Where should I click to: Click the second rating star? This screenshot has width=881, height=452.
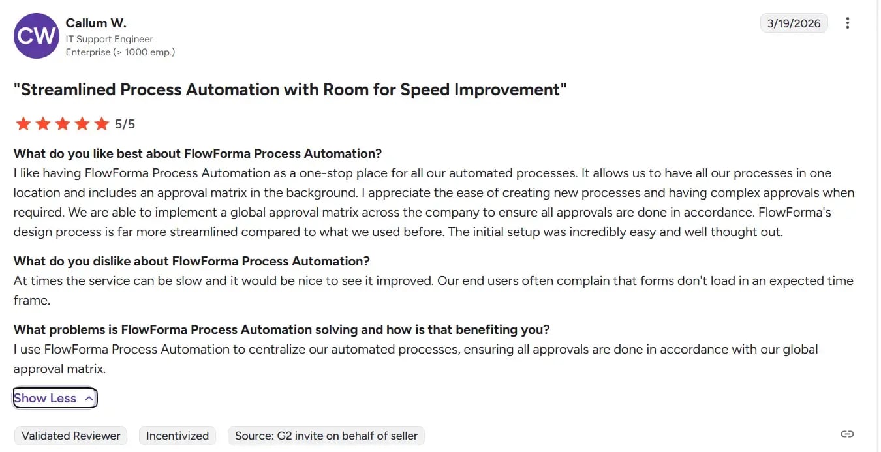[42, 124]
